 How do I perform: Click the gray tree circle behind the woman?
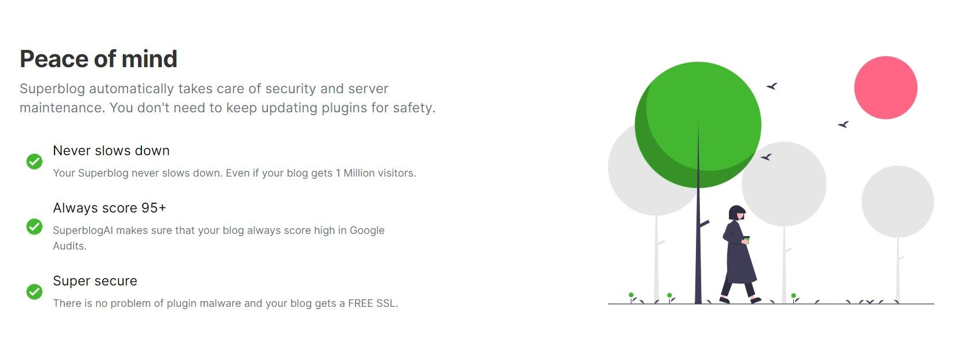[x=784, y=184]
